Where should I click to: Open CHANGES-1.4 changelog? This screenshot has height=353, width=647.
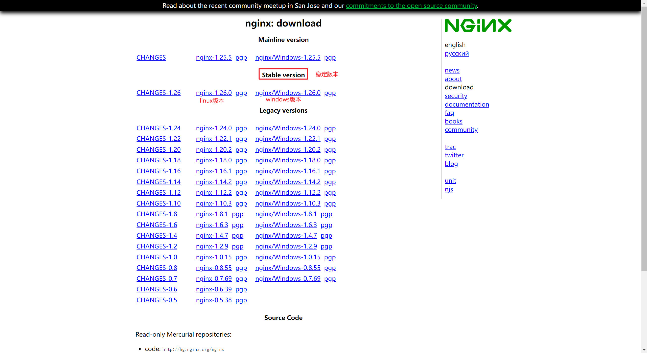pos(157,235)
